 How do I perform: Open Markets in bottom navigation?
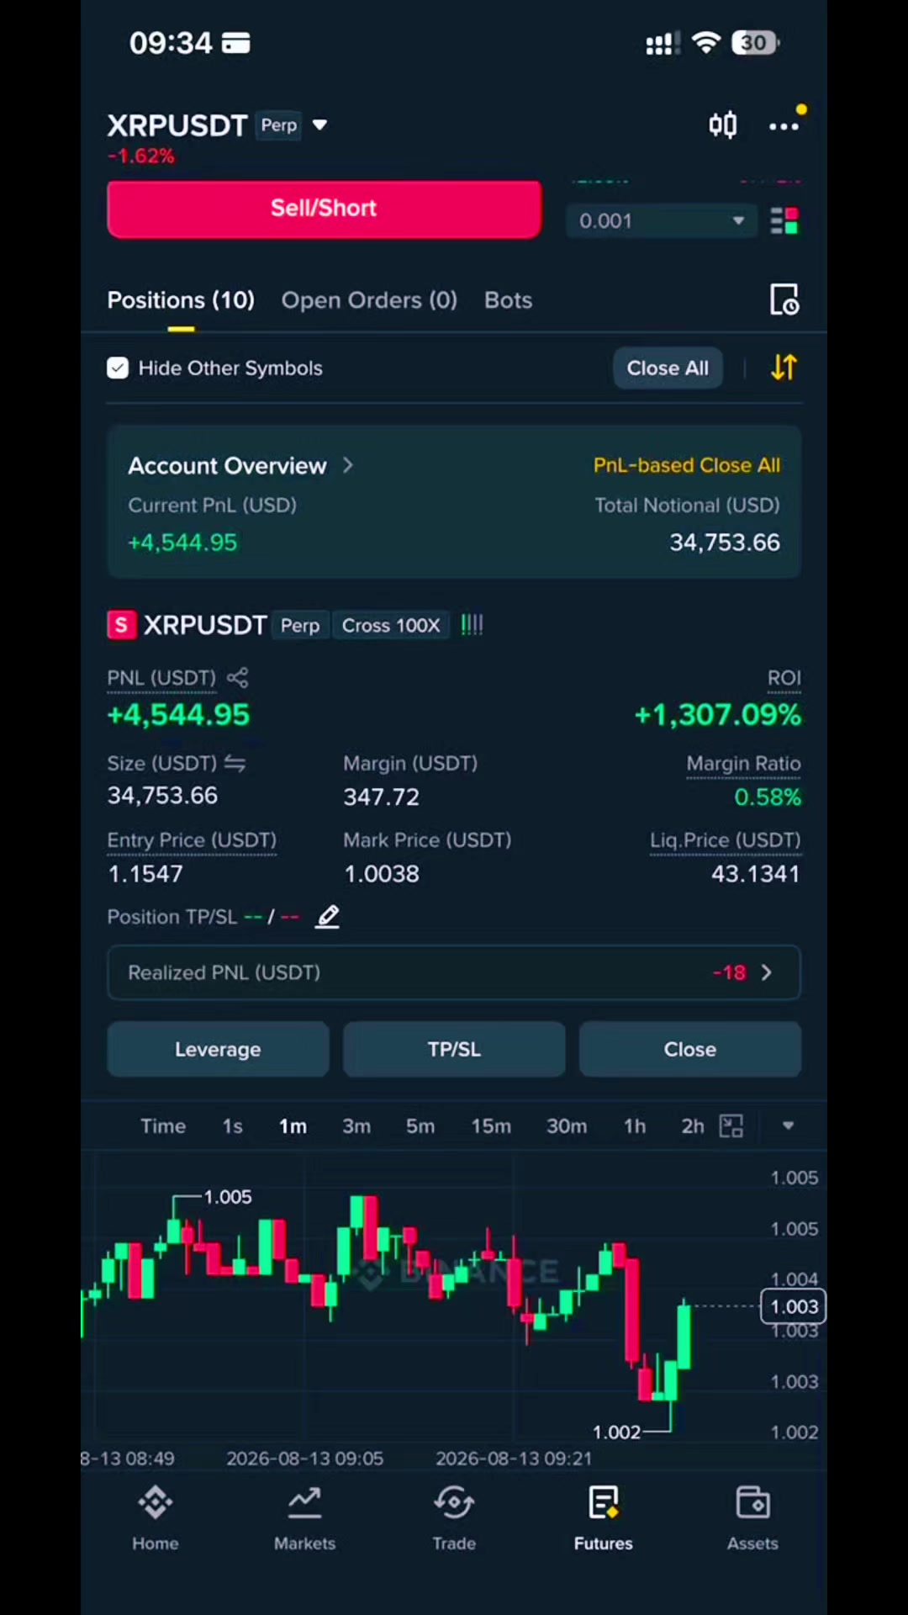click(x=304, y=1518)
